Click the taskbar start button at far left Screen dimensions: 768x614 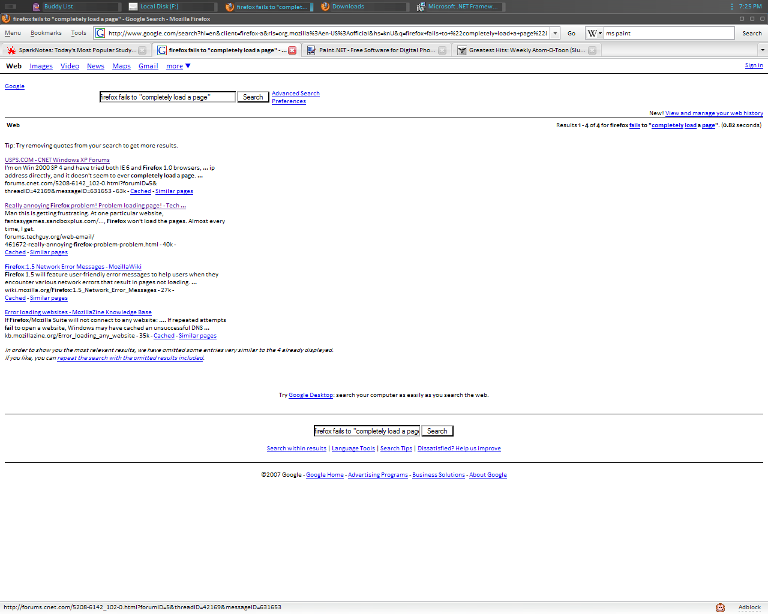pos(10,7)
